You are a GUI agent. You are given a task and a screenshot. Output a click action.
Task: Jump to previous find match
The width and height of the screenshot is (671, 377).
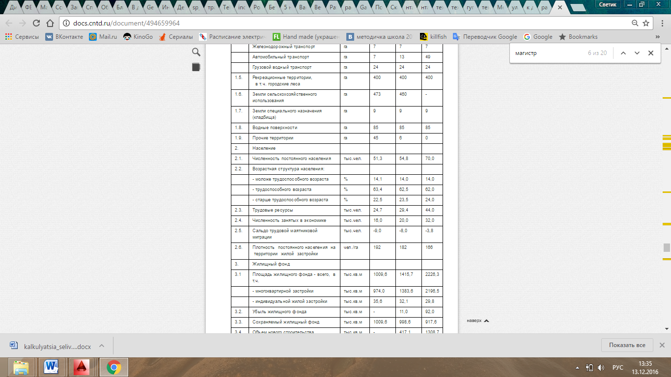point(623,53)
